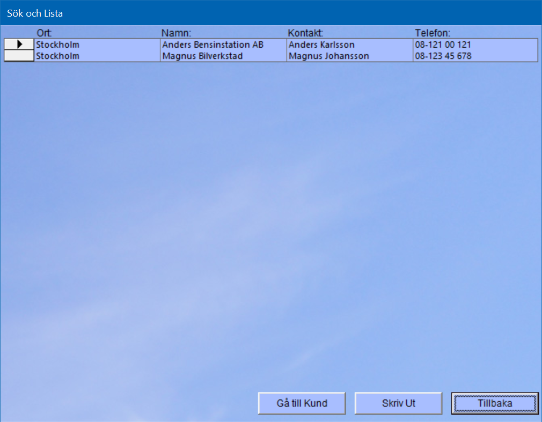Click the empty blue area below the list
Viewport: 542px width, 422px height.
tap(268, 214)
